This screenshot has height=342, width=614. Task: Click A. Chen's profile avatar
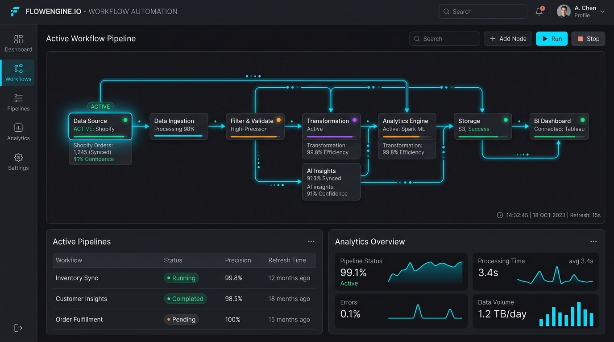click(564, 12)
